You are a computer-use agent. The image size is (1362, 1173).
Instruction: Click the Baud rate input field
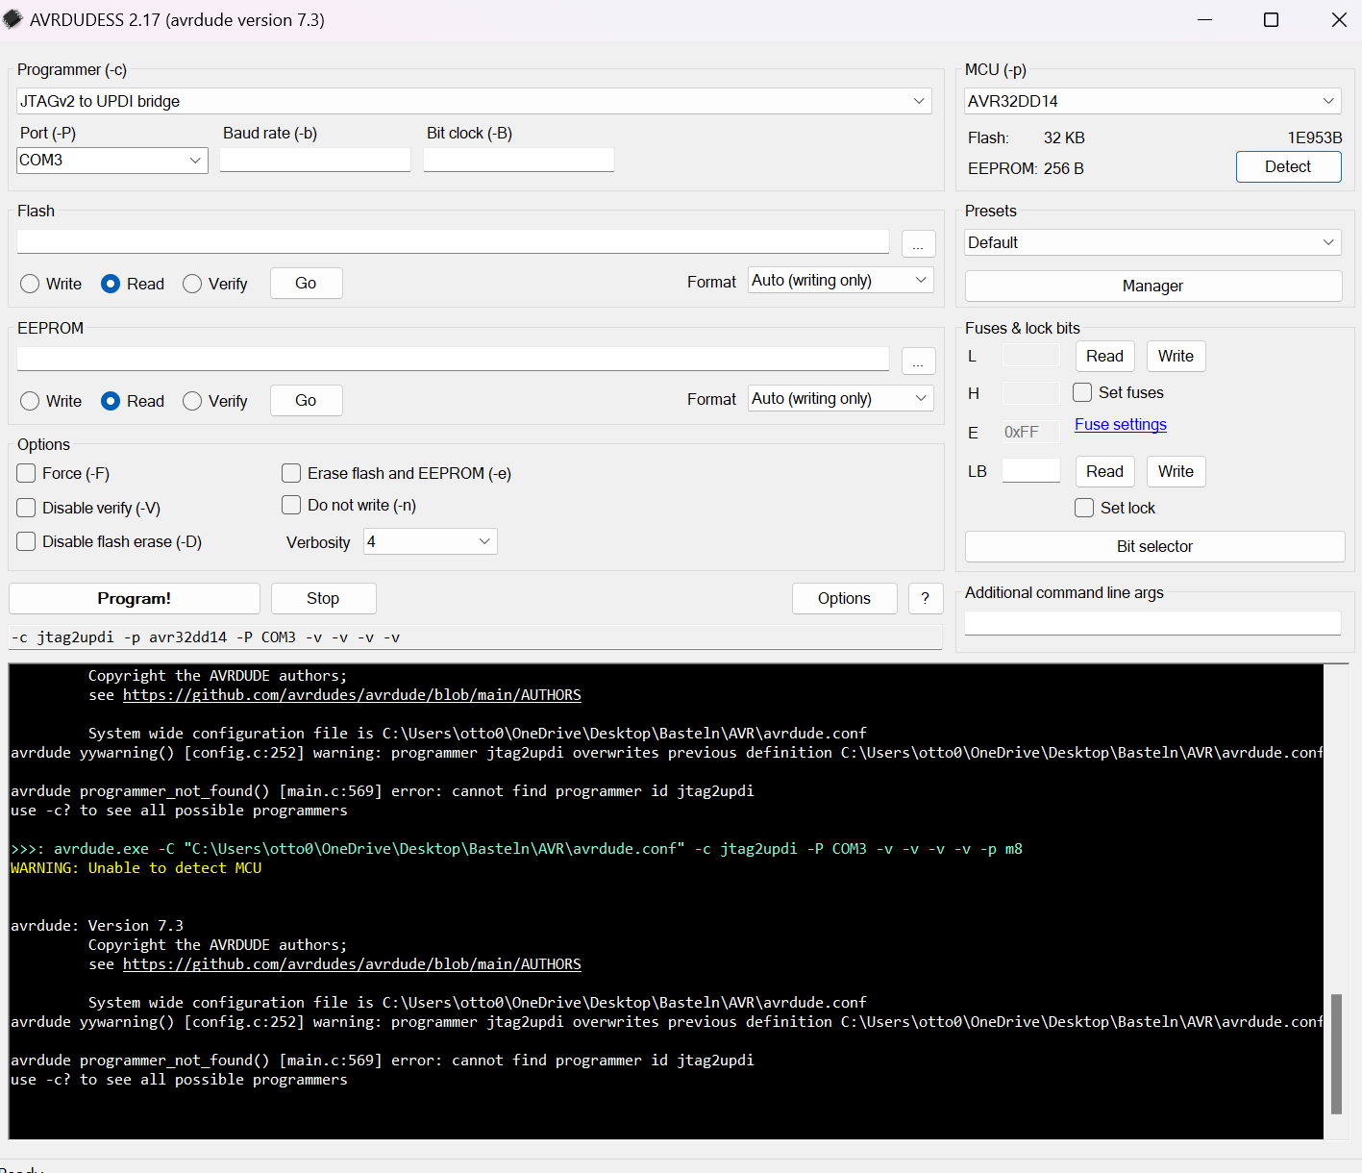pyautogui.click(x=315, y=160)
